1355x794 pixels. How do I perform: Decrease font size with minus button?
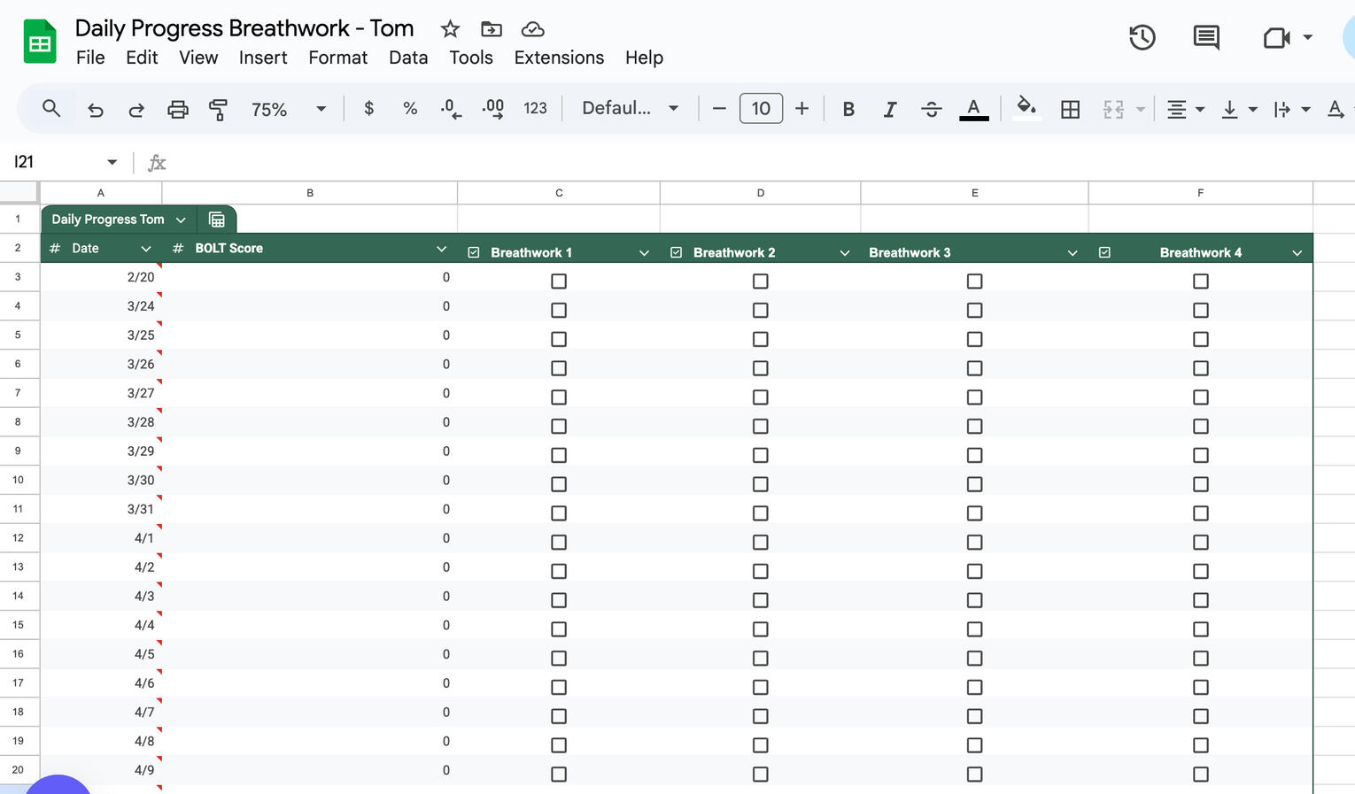coord(719,109)
